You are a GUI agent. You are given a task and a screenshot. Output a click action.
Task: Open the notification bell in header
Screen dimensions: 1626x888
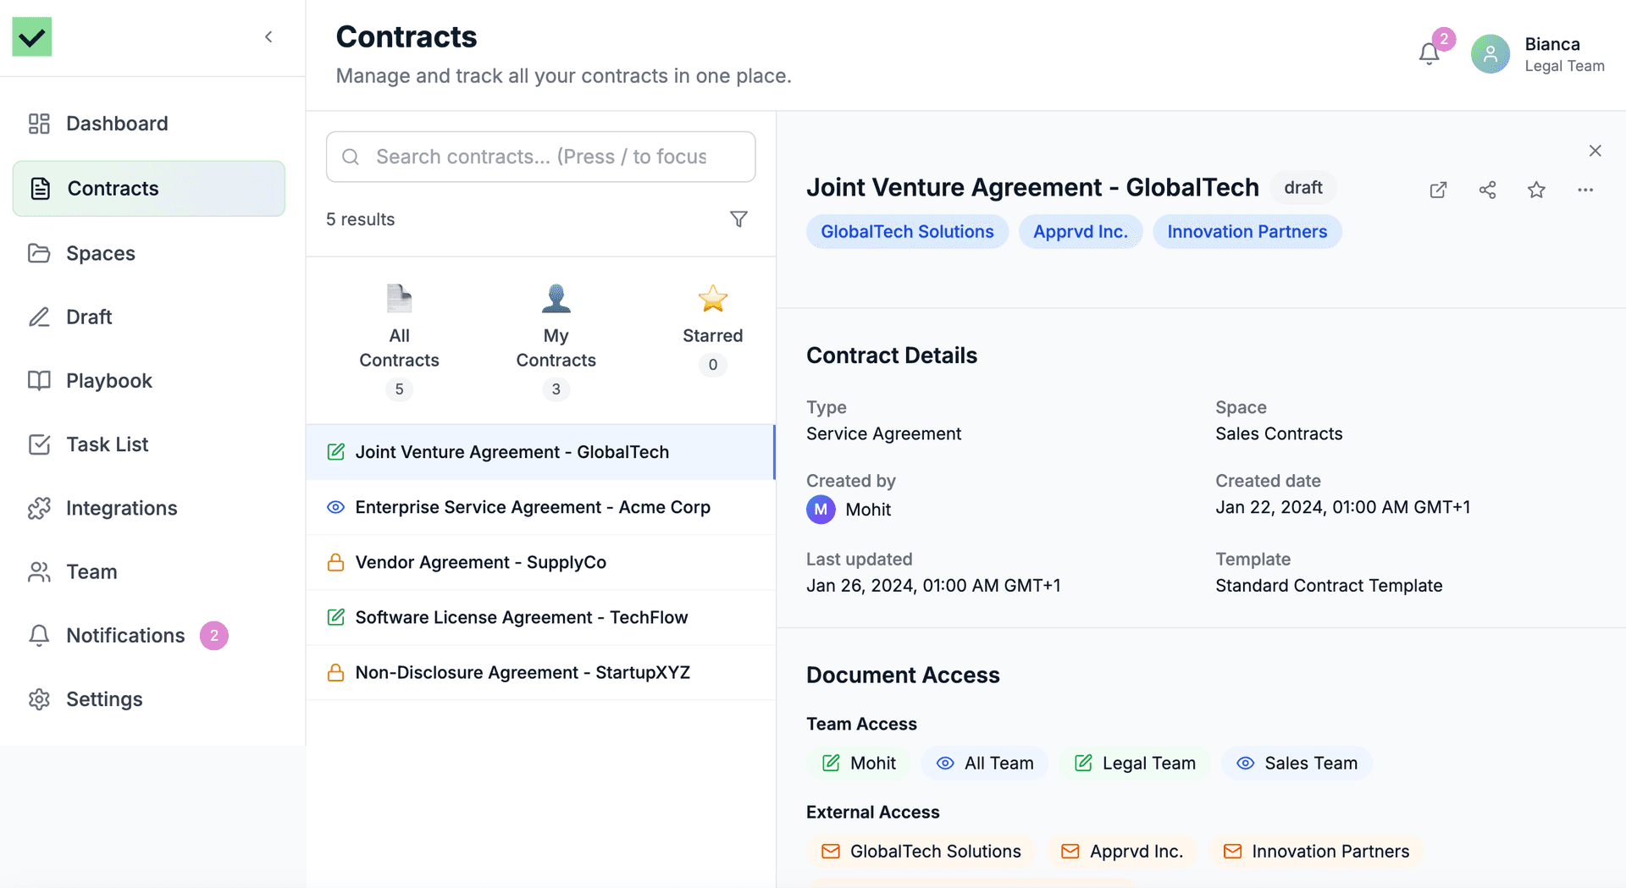[x=1430, y=54]
